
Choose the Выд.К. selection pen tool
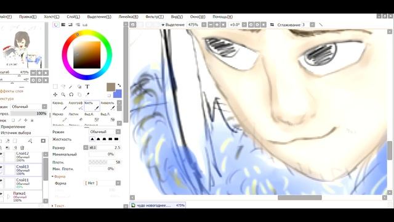coord(92,117)
